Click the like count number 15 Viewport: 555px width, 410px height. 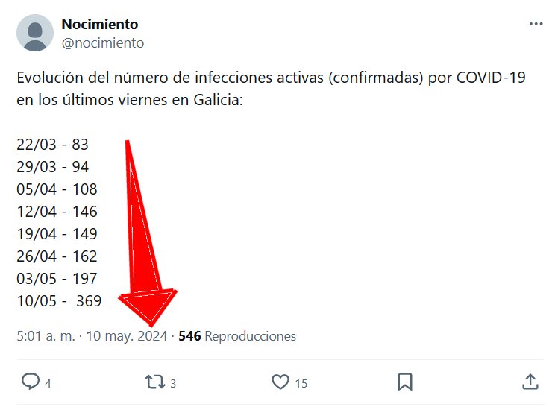(301, 384)
